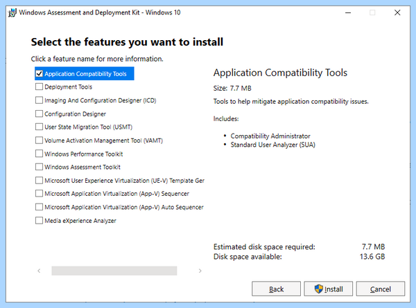Click the right arrow of horizontal scrollbar

coord(200,271)
